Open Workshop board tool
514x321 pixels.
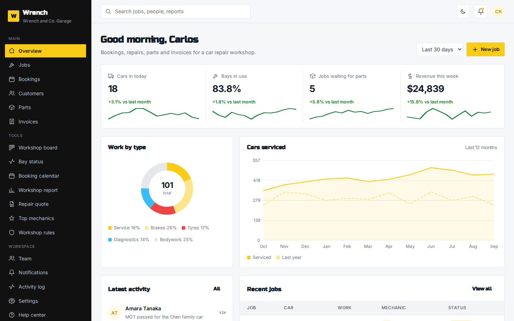point(45,148)
